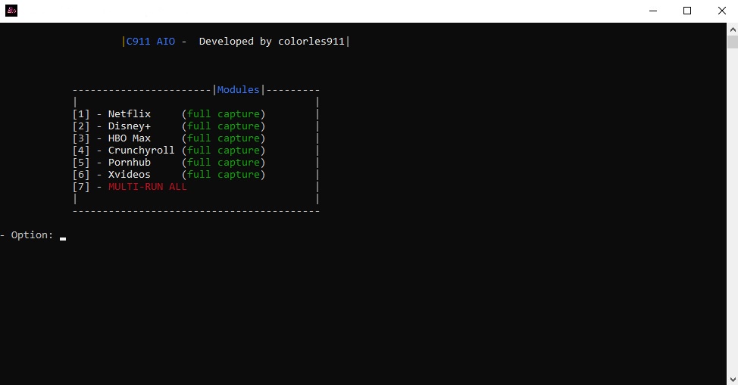Image resolution: width=738 pixels, height=385 pixels.
Task: Click the 'Modules' header text
Action: tap(238, 89)
